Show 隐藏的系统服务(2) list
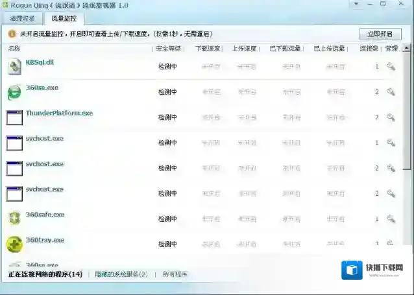This screenshot has height=295, width=414. click(121, 274)
